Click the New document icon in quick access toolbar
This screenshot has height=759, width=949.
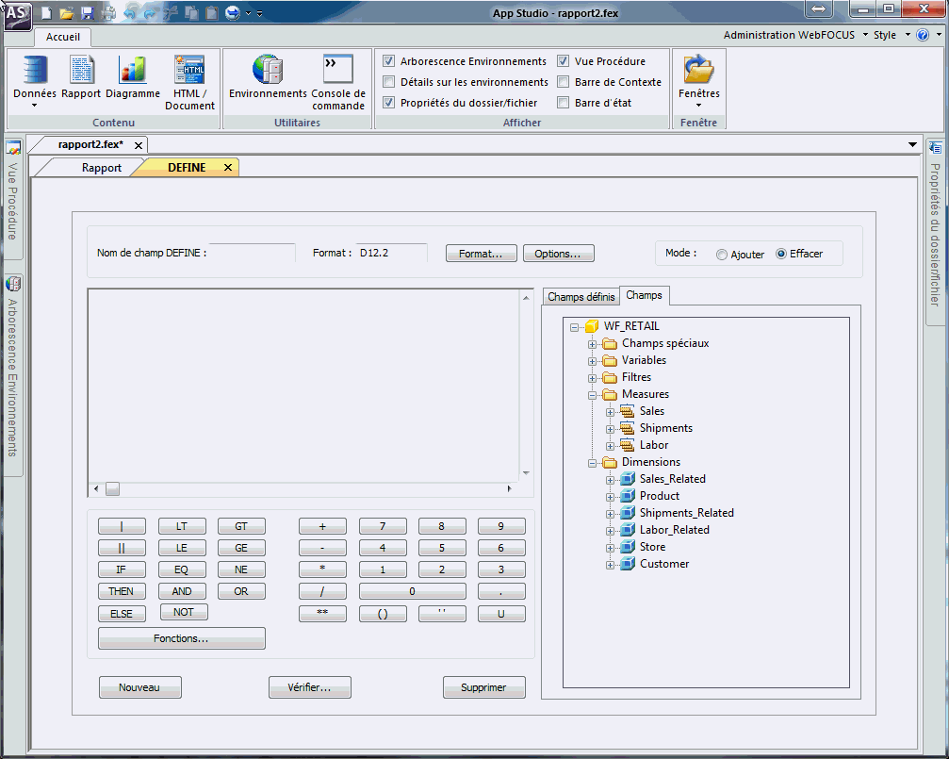tap(46, 12)
